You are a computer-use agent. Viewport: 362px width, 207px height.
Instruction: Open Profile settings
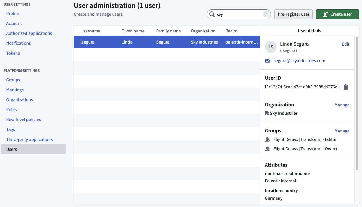click(13, 14)
